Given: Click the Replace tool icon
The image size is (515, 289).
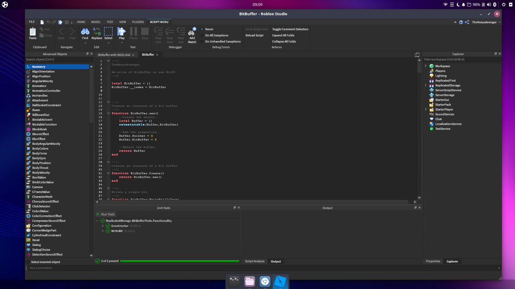Looking at the screenshot, I should tap(97, 31).
